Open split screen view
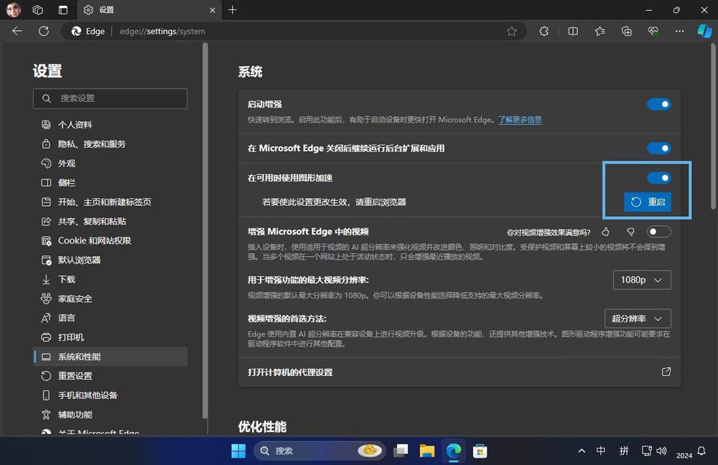The width and height of the screenshot is (718, 465). click(x=573, y=31)
